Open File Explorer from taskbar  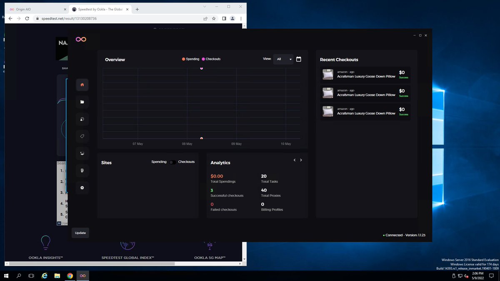57,276
